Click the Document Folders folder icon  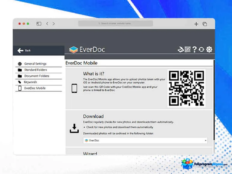(20, 76)
